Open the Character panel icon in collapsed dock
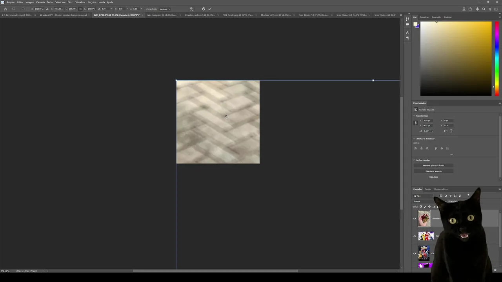 pyautogui.click(x=407, y=33)
